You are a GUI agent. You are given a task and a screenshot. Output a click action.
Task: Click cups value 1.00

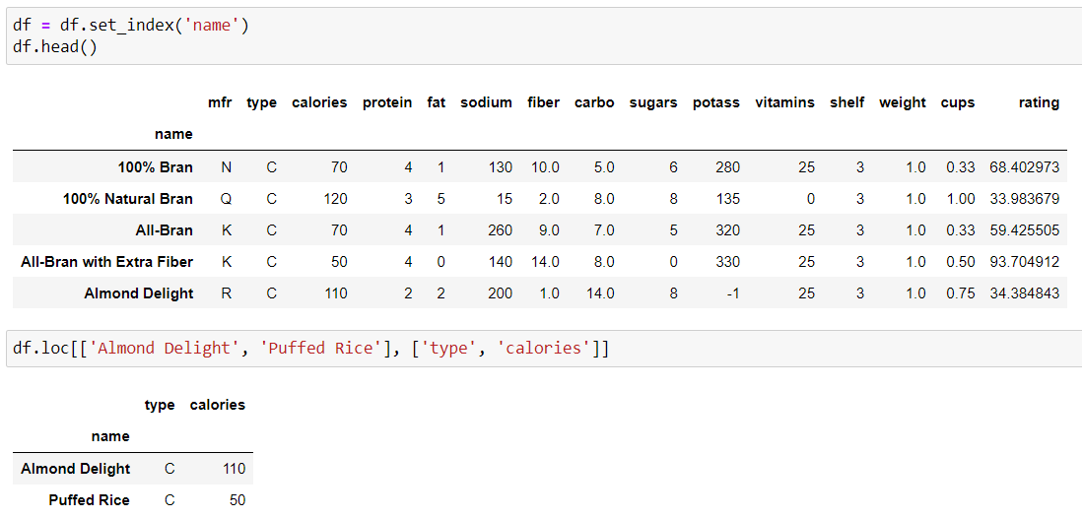pos(961,199)
